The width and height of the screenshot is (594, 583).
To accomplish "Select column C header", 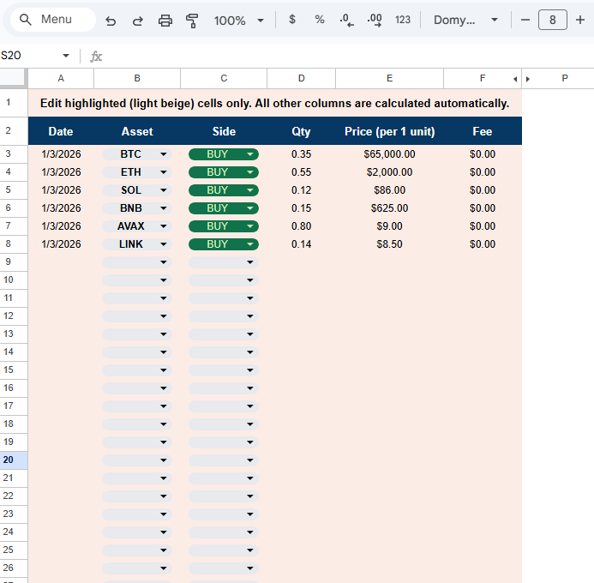I will [x=224, y=78].
